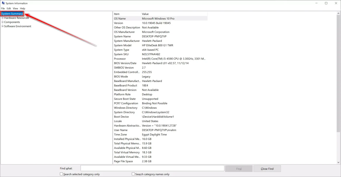The width and height of the screenshot is (341, 177).
Task: Click the PCR7 Configuration row
Action: click(160, 103)
